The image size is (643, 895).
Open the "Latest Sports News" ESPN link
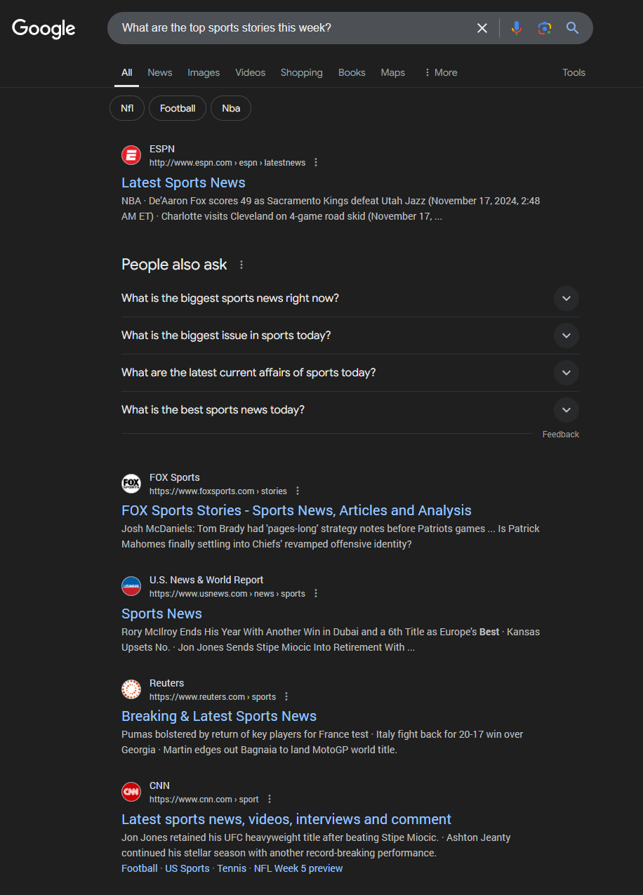(183, 183)
